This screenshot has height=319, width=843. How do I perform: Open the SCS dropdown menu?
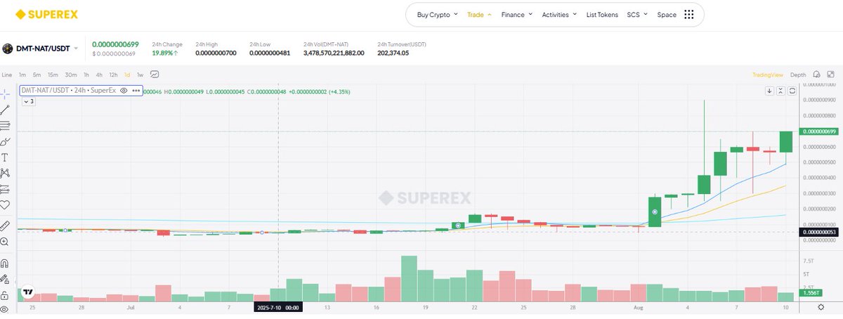(x=637, y=14)
